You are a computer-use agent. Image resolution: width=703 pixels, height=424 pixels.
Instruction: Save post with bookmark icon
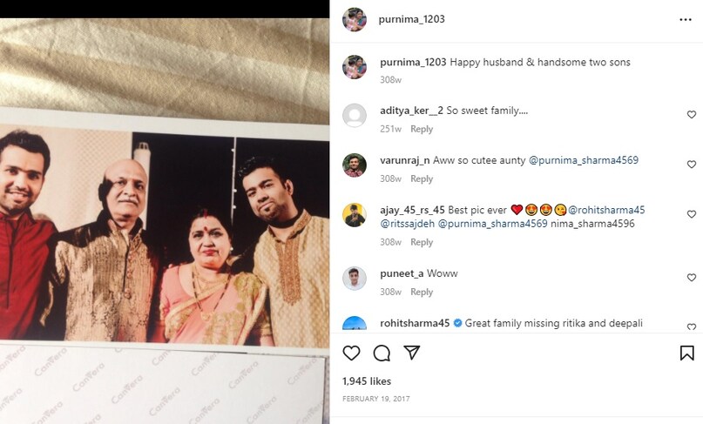click(686, 353)
